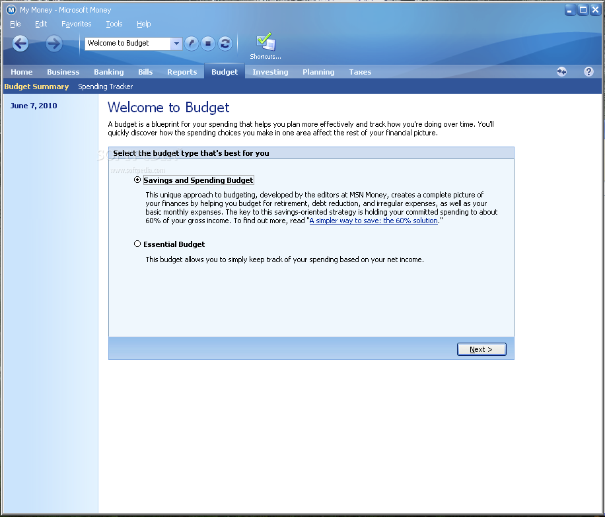The height and width of the screenshot is (517, 605).
Task: Switch to the Home tab
Action: pos(22,72)
